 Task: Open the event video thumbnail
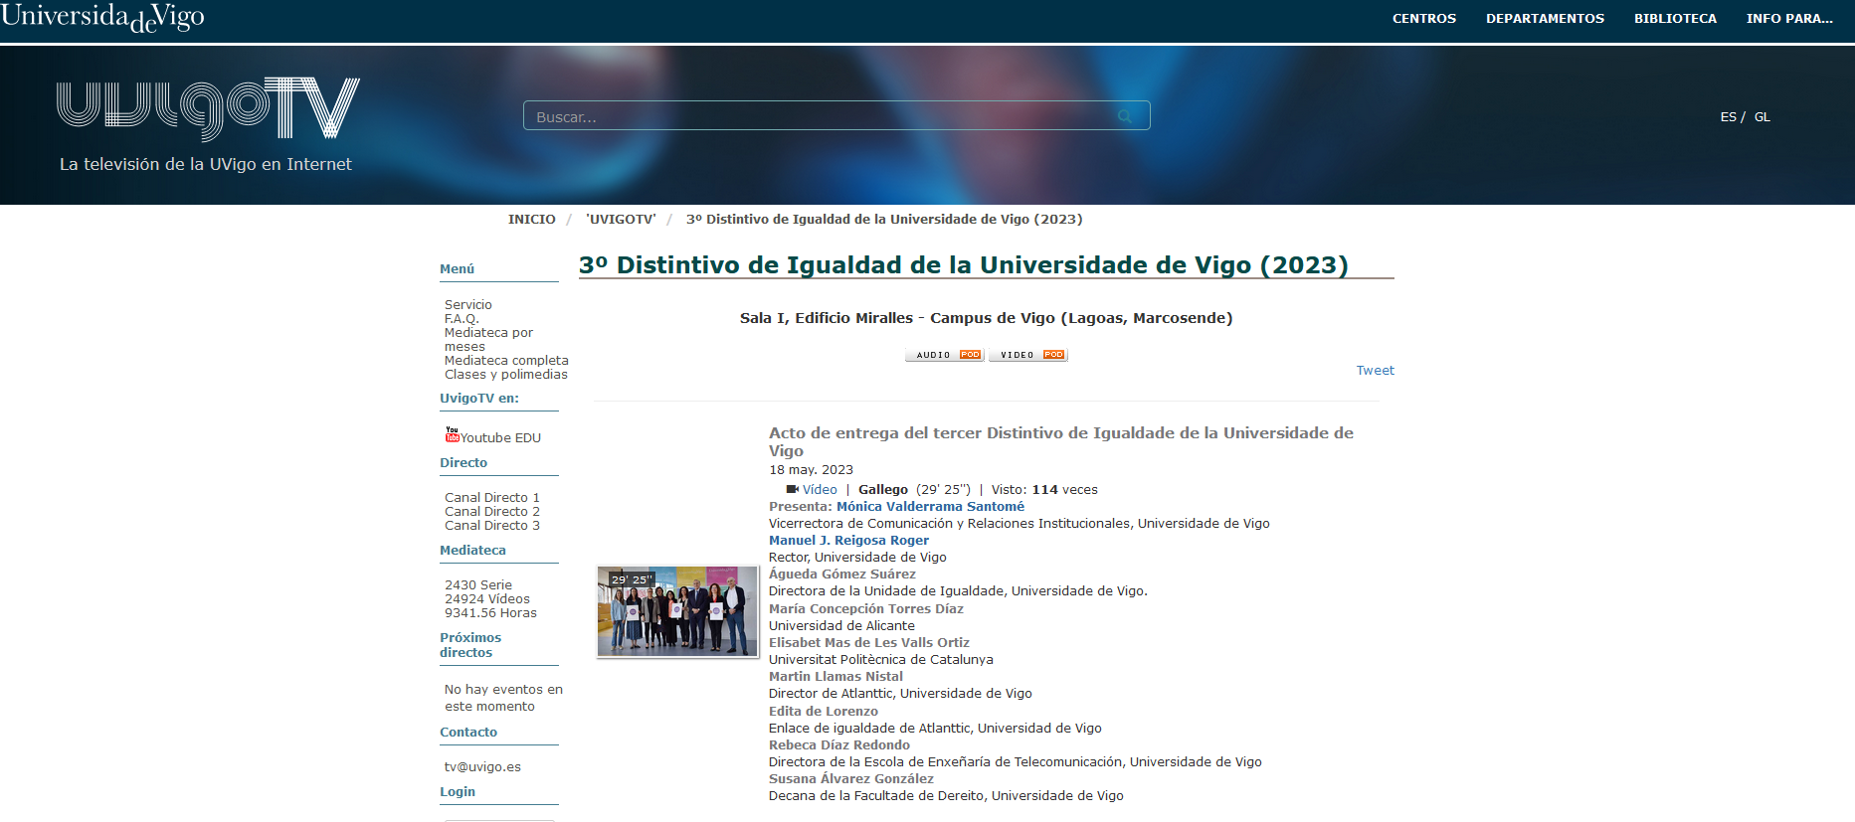click(677, 611)
